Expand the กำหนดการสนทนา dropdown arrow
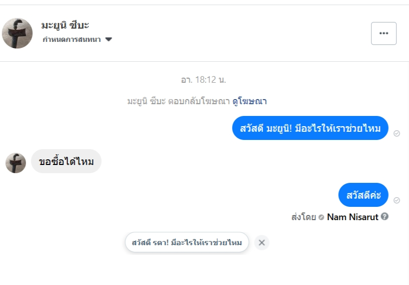The height and width of the screenshot is (285, 409). coord(108,39)
